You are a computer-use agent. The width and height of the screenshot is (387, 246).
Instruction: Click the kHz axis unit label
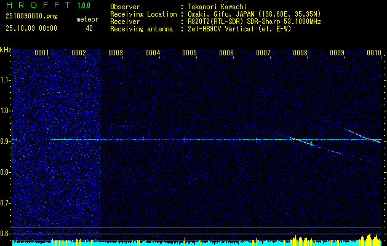6,50
